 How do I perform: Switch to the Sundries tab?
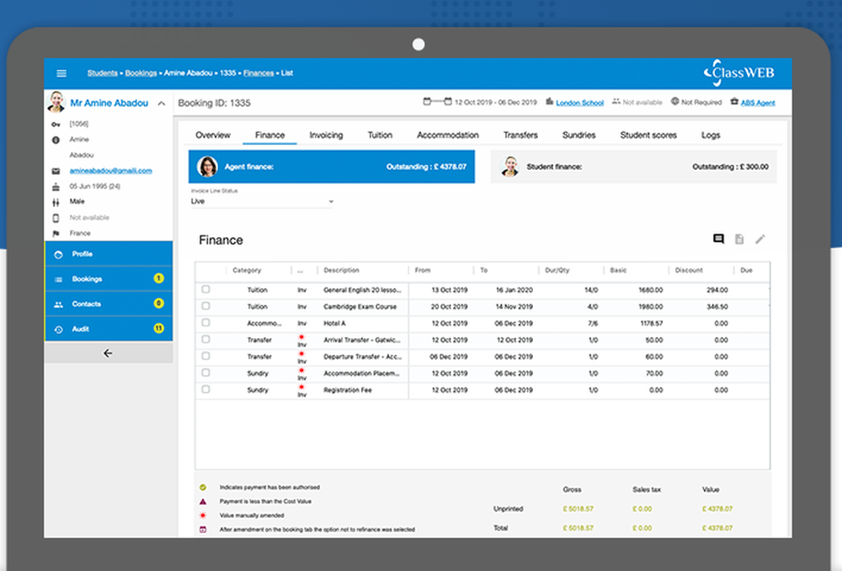pyautogui.click(x=578, y=135)
